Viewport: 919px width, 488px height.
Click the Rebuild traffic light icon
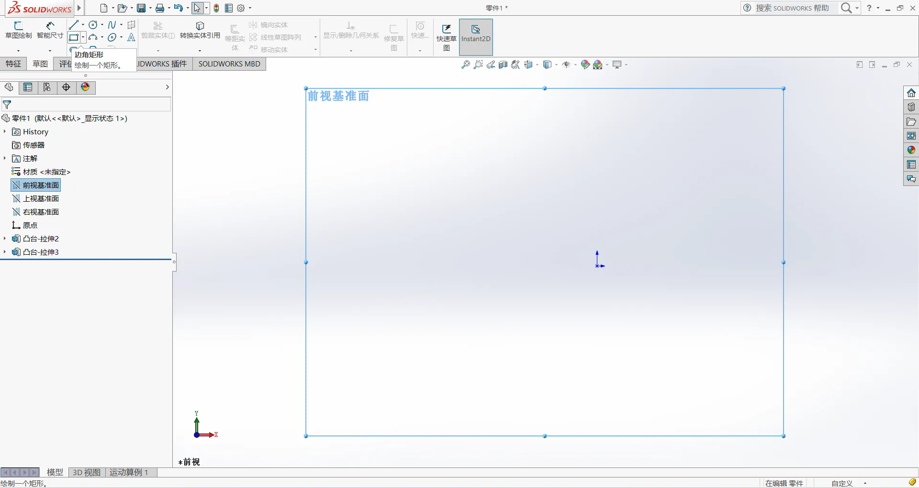(x=216, y=8)
